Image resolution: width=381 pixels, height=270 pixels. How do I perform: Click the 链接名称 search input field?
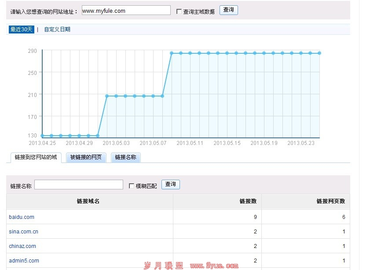(x=79, y=185)
